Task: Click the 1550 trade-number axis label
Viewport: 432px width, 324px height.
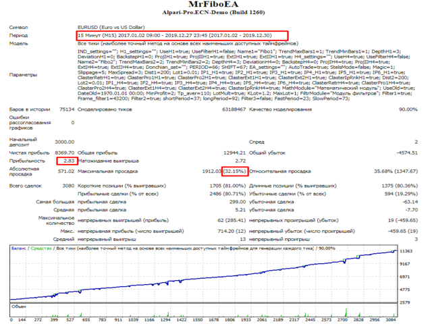Action: point(198,320)
